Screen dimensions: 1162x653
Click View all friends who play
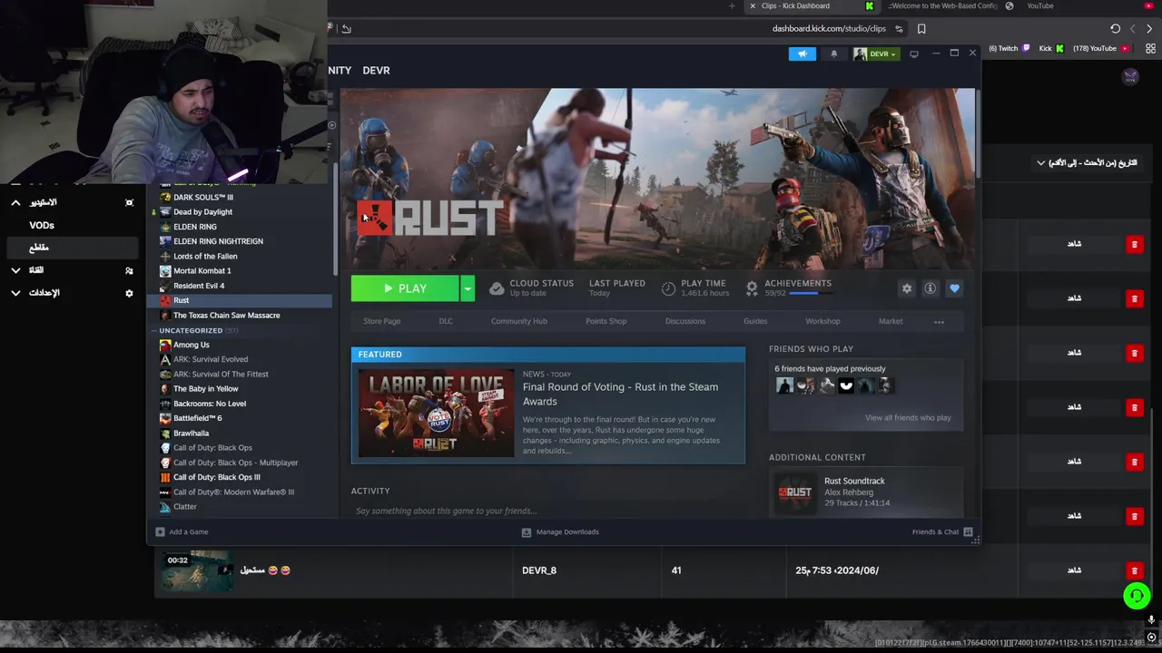908,417
